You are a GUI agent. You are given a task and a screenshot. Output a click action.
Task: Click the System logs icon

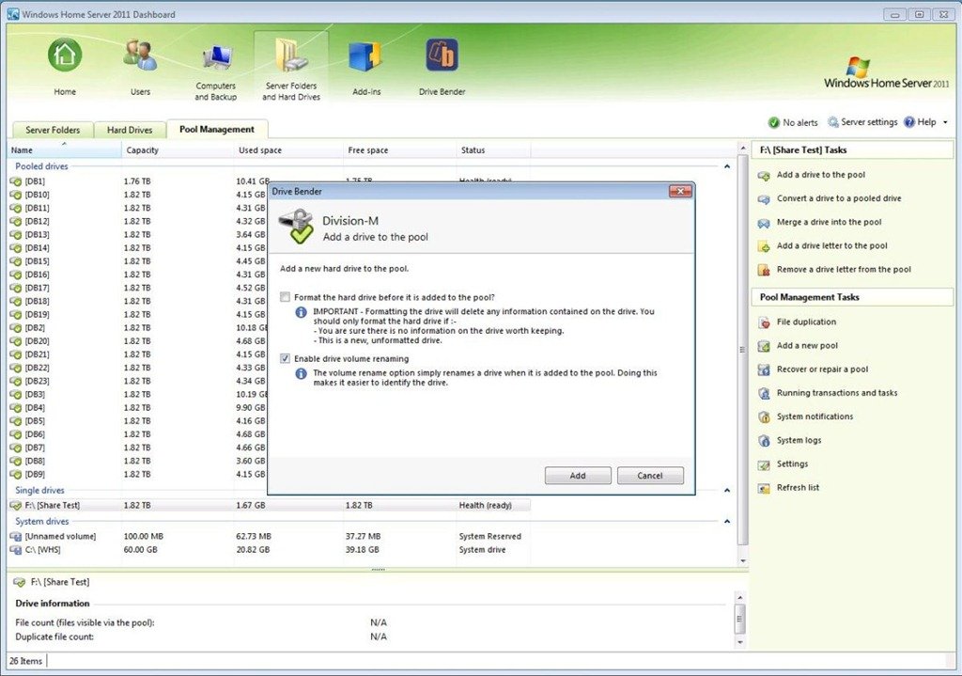click(x=764, y=441)
